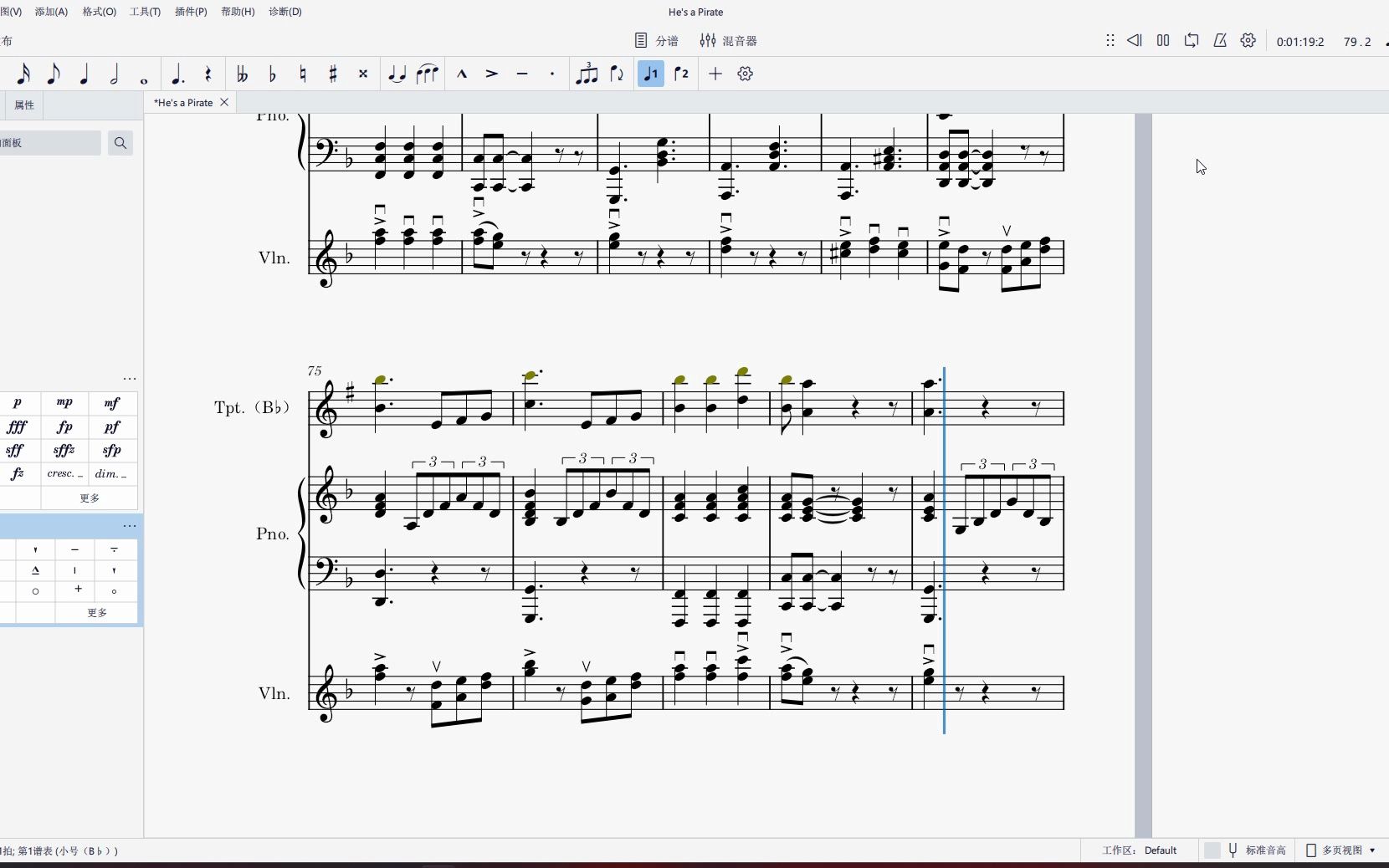The height and width of the screenshot is (868, 1389).
Task: Click the playback time 0:01:19:2
Action: (x=1300, y=42)
